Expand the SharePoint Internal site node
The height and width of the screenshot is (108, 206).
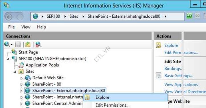(21, 97)
